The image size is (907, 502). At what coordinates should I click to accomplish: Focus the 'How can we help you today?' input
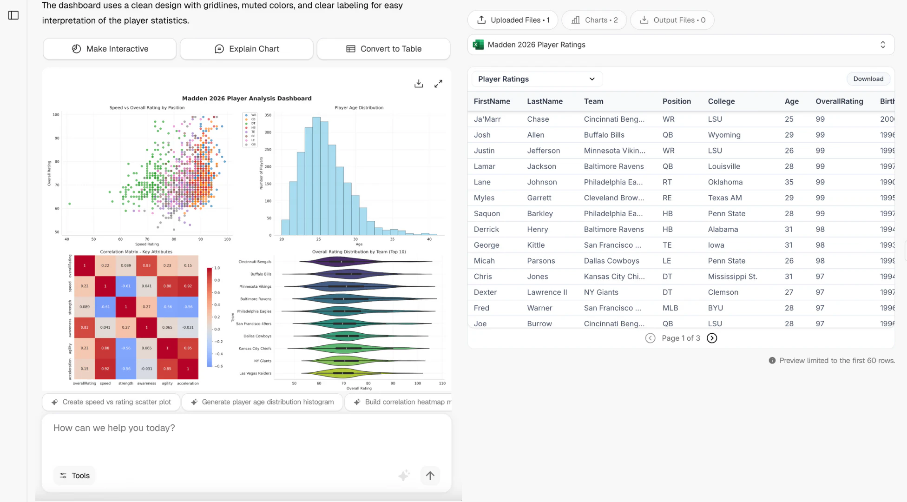pos(246,439)
